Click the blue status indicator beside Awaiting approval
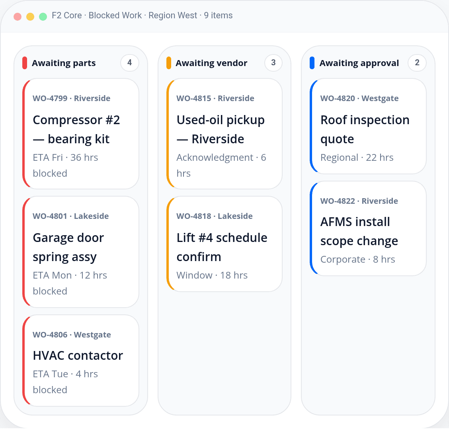This screenshot has height=429, width=449. coord(312,63)
